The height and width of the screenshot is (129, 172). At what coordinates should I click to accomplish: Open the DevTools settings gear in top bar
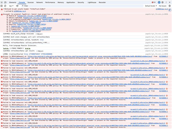[163, 2]
